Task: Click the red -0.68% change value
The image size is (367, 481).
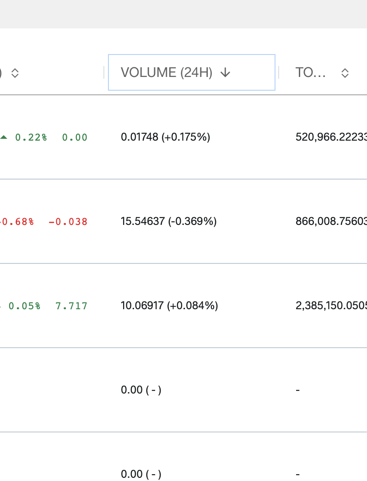Action: 17,221
